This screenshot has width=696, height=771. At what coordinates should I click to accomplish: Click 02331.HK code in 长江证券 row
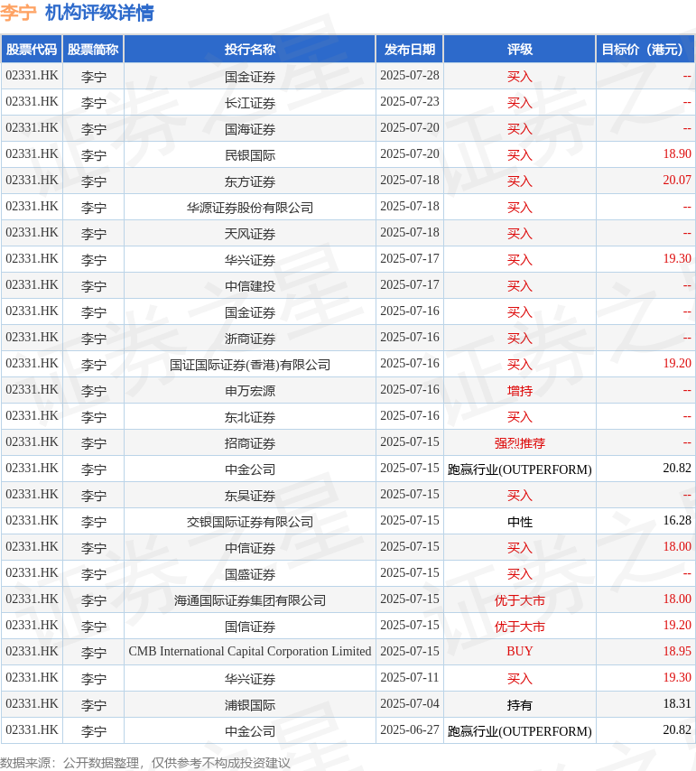coord(32,101)
